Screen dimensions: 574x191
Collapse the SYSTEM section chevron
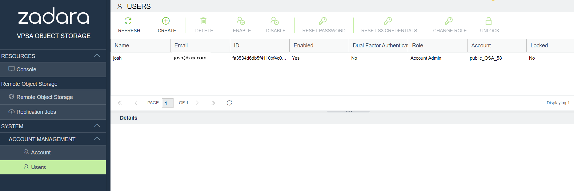pyautogui.click(x=97, y=126)
